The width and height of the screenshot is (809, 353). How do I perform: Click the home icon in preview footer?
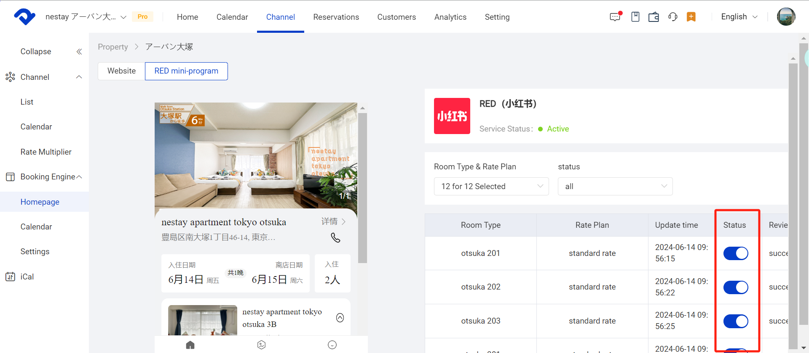coord(190,345)
